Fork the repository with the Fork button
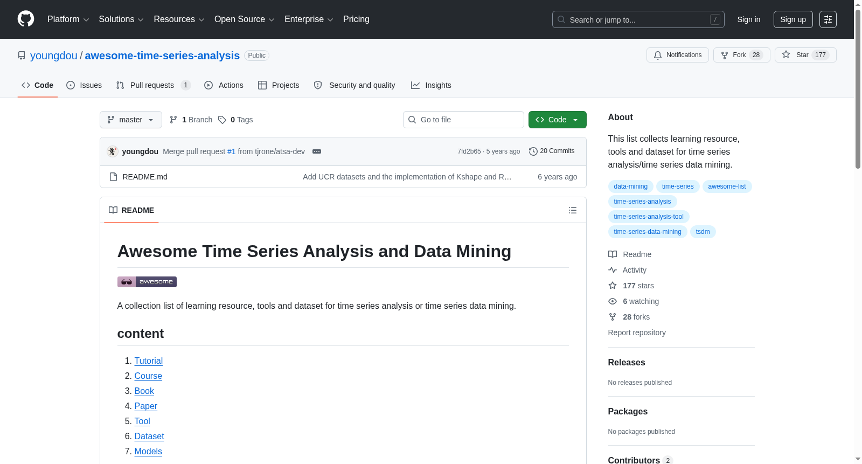 [x=742, y=55]
